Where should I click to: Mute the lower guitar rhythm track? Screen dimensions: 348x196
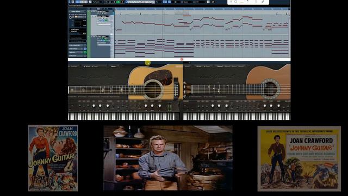pos(92,36)
